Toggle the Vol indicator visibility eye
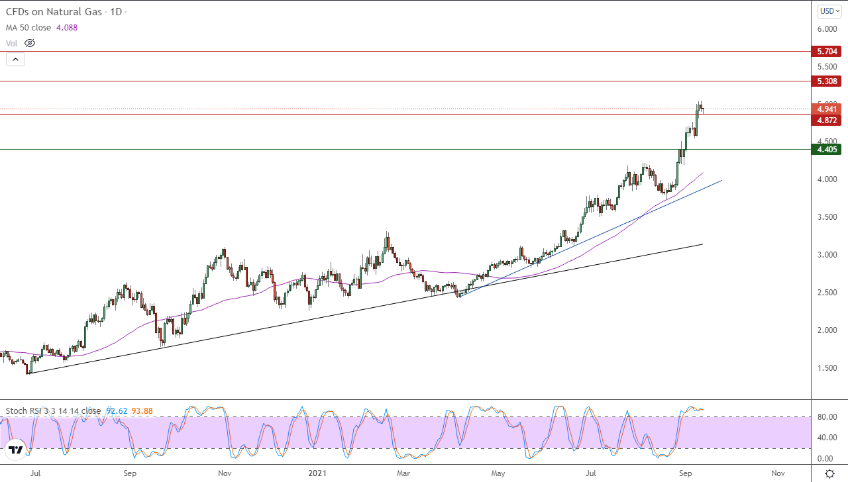 [29, 43]
